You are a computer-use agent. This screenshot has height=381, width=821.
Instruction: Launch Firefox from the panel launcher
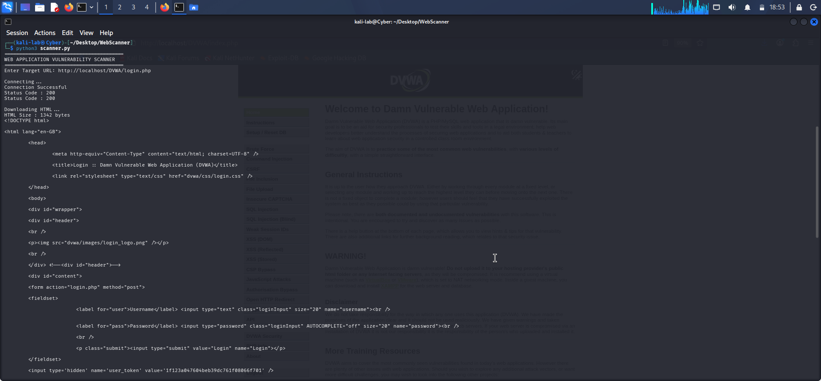coord(68,7)
